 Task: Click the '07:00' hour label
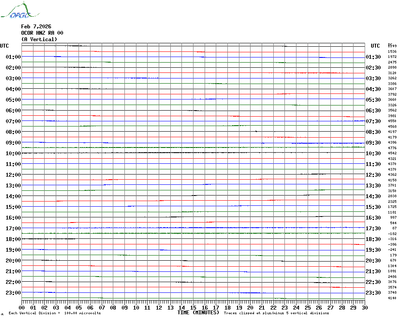13,121
